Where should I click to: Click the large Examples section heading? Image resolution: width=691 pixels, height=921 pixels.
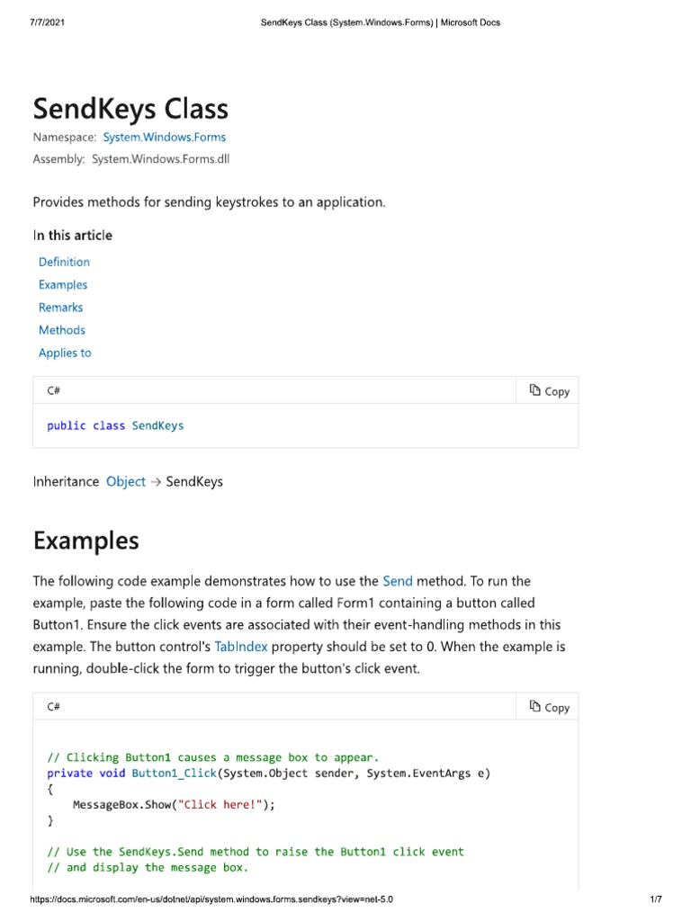[x=85, y=541]
